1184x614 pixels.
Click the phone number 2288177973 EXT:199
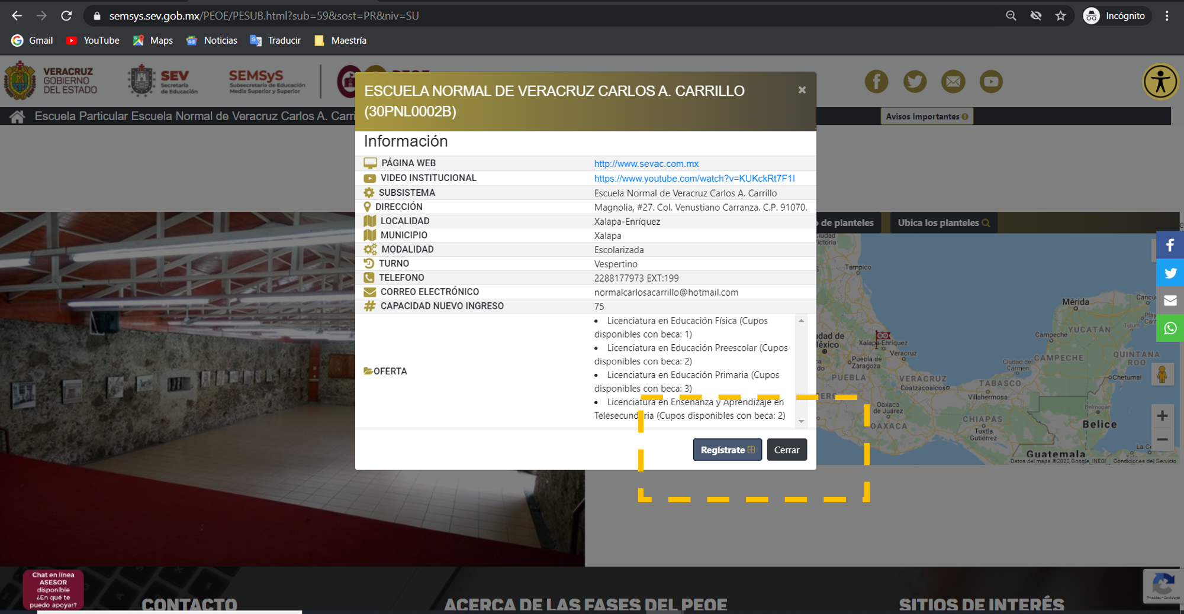pos(636,278)
